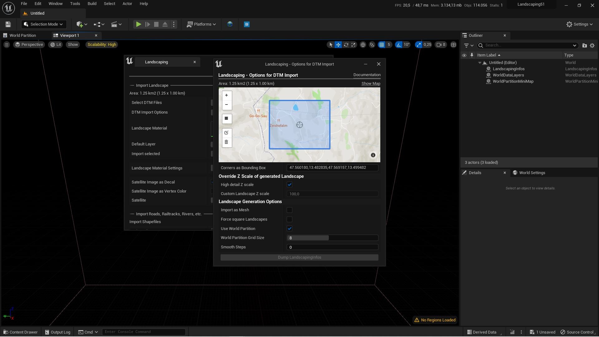This screenshot has height=337, width=599.
Task: Disable High detail Z scale
Action: pyautogui.click(x=290, y=184)
